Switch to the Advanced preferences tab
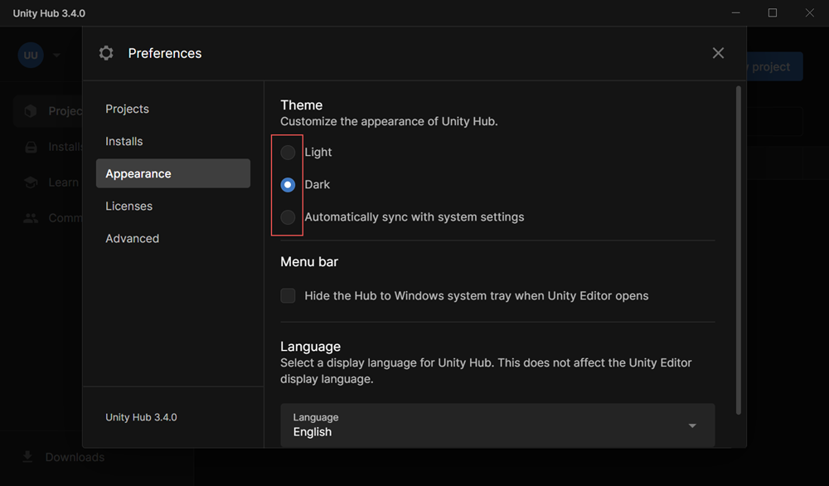 [132, 239]
